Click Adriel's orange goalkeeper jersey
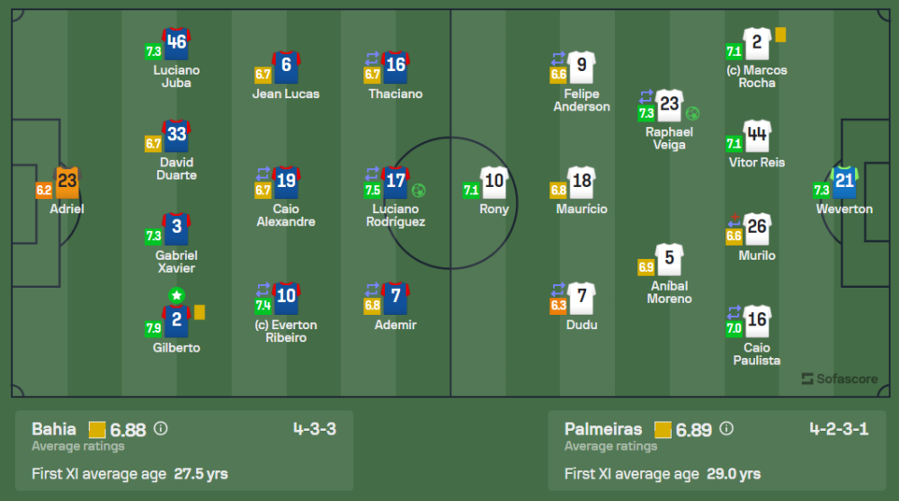899x501 pixels. [x=67, y=183]
